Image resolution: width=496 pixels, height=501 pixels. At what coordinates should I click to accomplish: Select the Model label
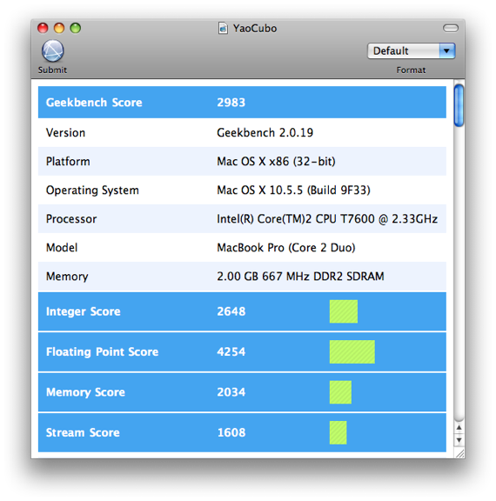[62, 248]
